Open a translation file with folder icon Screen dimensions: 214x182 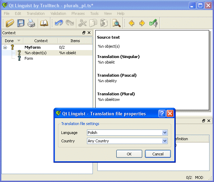(x=10, y=23)
